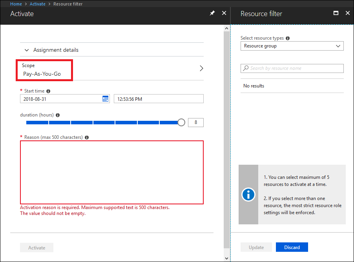Click the Activate button

click(36, 247)
